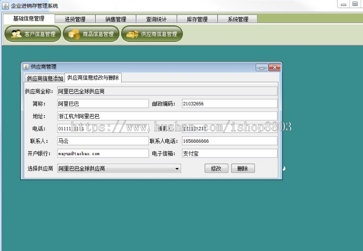Screen dimensions: 363x251
Task: Click the Java icon of 供应商管理 window
Action: click(26, 67)
